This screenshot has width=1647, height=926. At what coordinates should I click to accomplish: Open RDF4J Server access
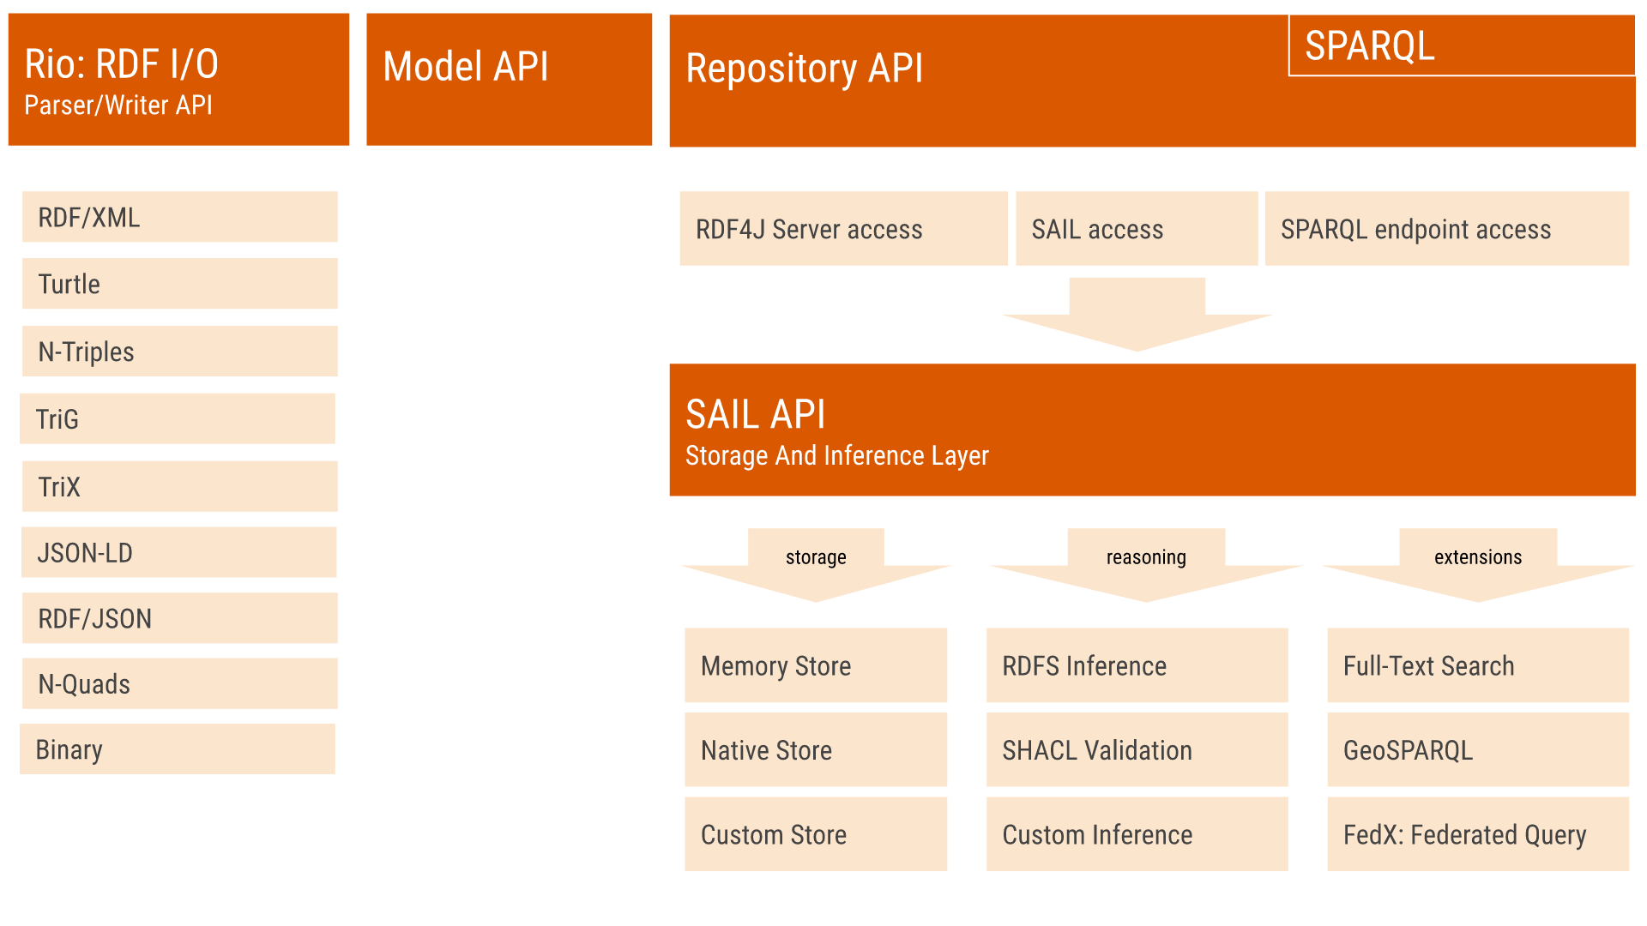843,229
